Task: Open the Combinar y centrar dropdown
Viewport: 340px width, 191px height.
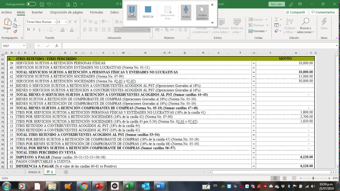Action: click(x=148, y=30)
